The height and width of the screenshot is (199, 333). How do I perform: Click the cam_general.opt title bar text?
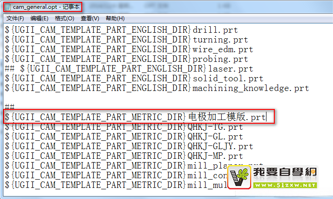click(46, 7)
